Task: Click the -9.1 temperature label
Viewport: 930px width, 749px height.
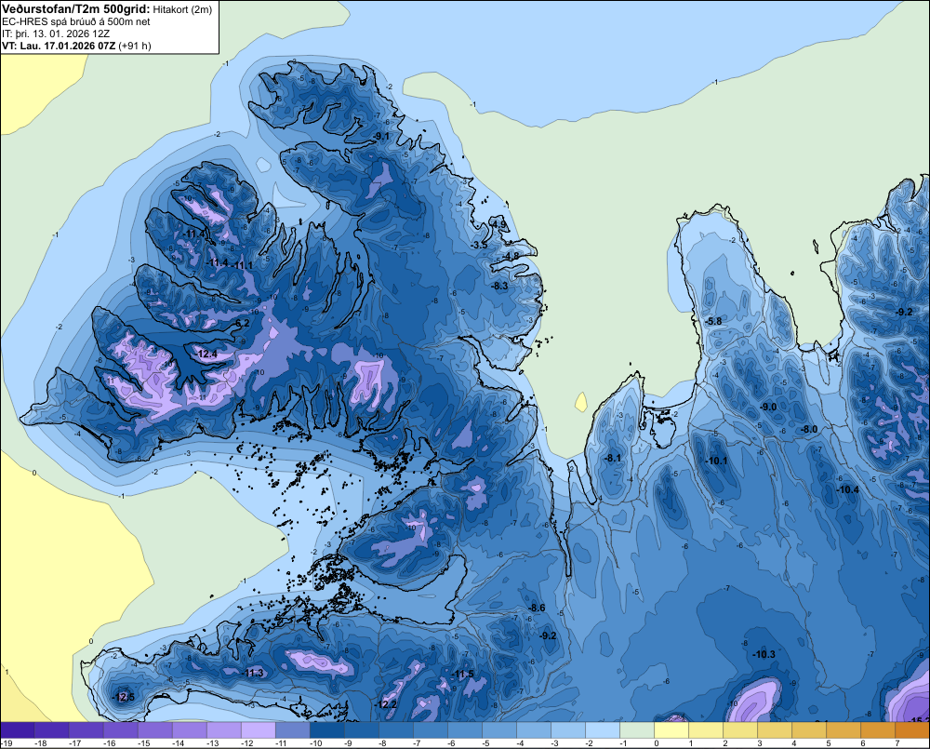Action: pyautogui.click(x=380, y=137)
